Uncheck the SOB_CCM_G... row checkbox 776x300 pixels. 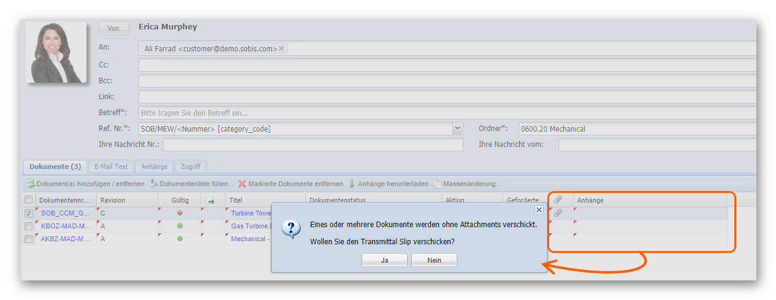[28, 213]
